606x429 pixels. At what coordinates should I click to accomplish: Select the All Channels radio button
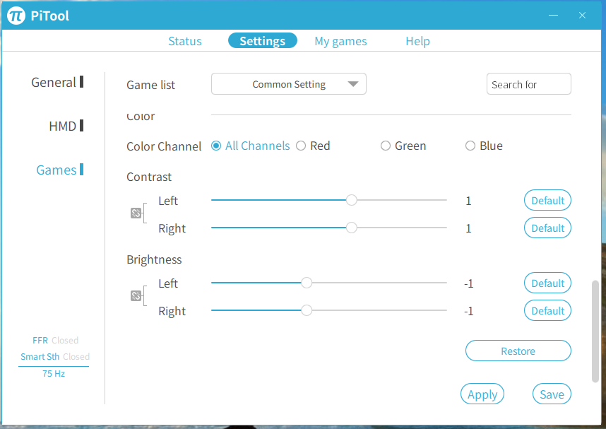tap(216, 146)
